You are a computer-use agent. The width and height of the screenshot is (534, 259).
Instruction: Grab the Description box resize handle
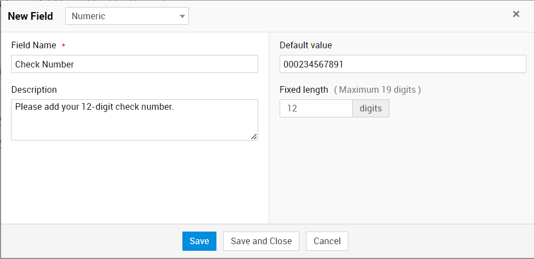(x=254, y=137)
